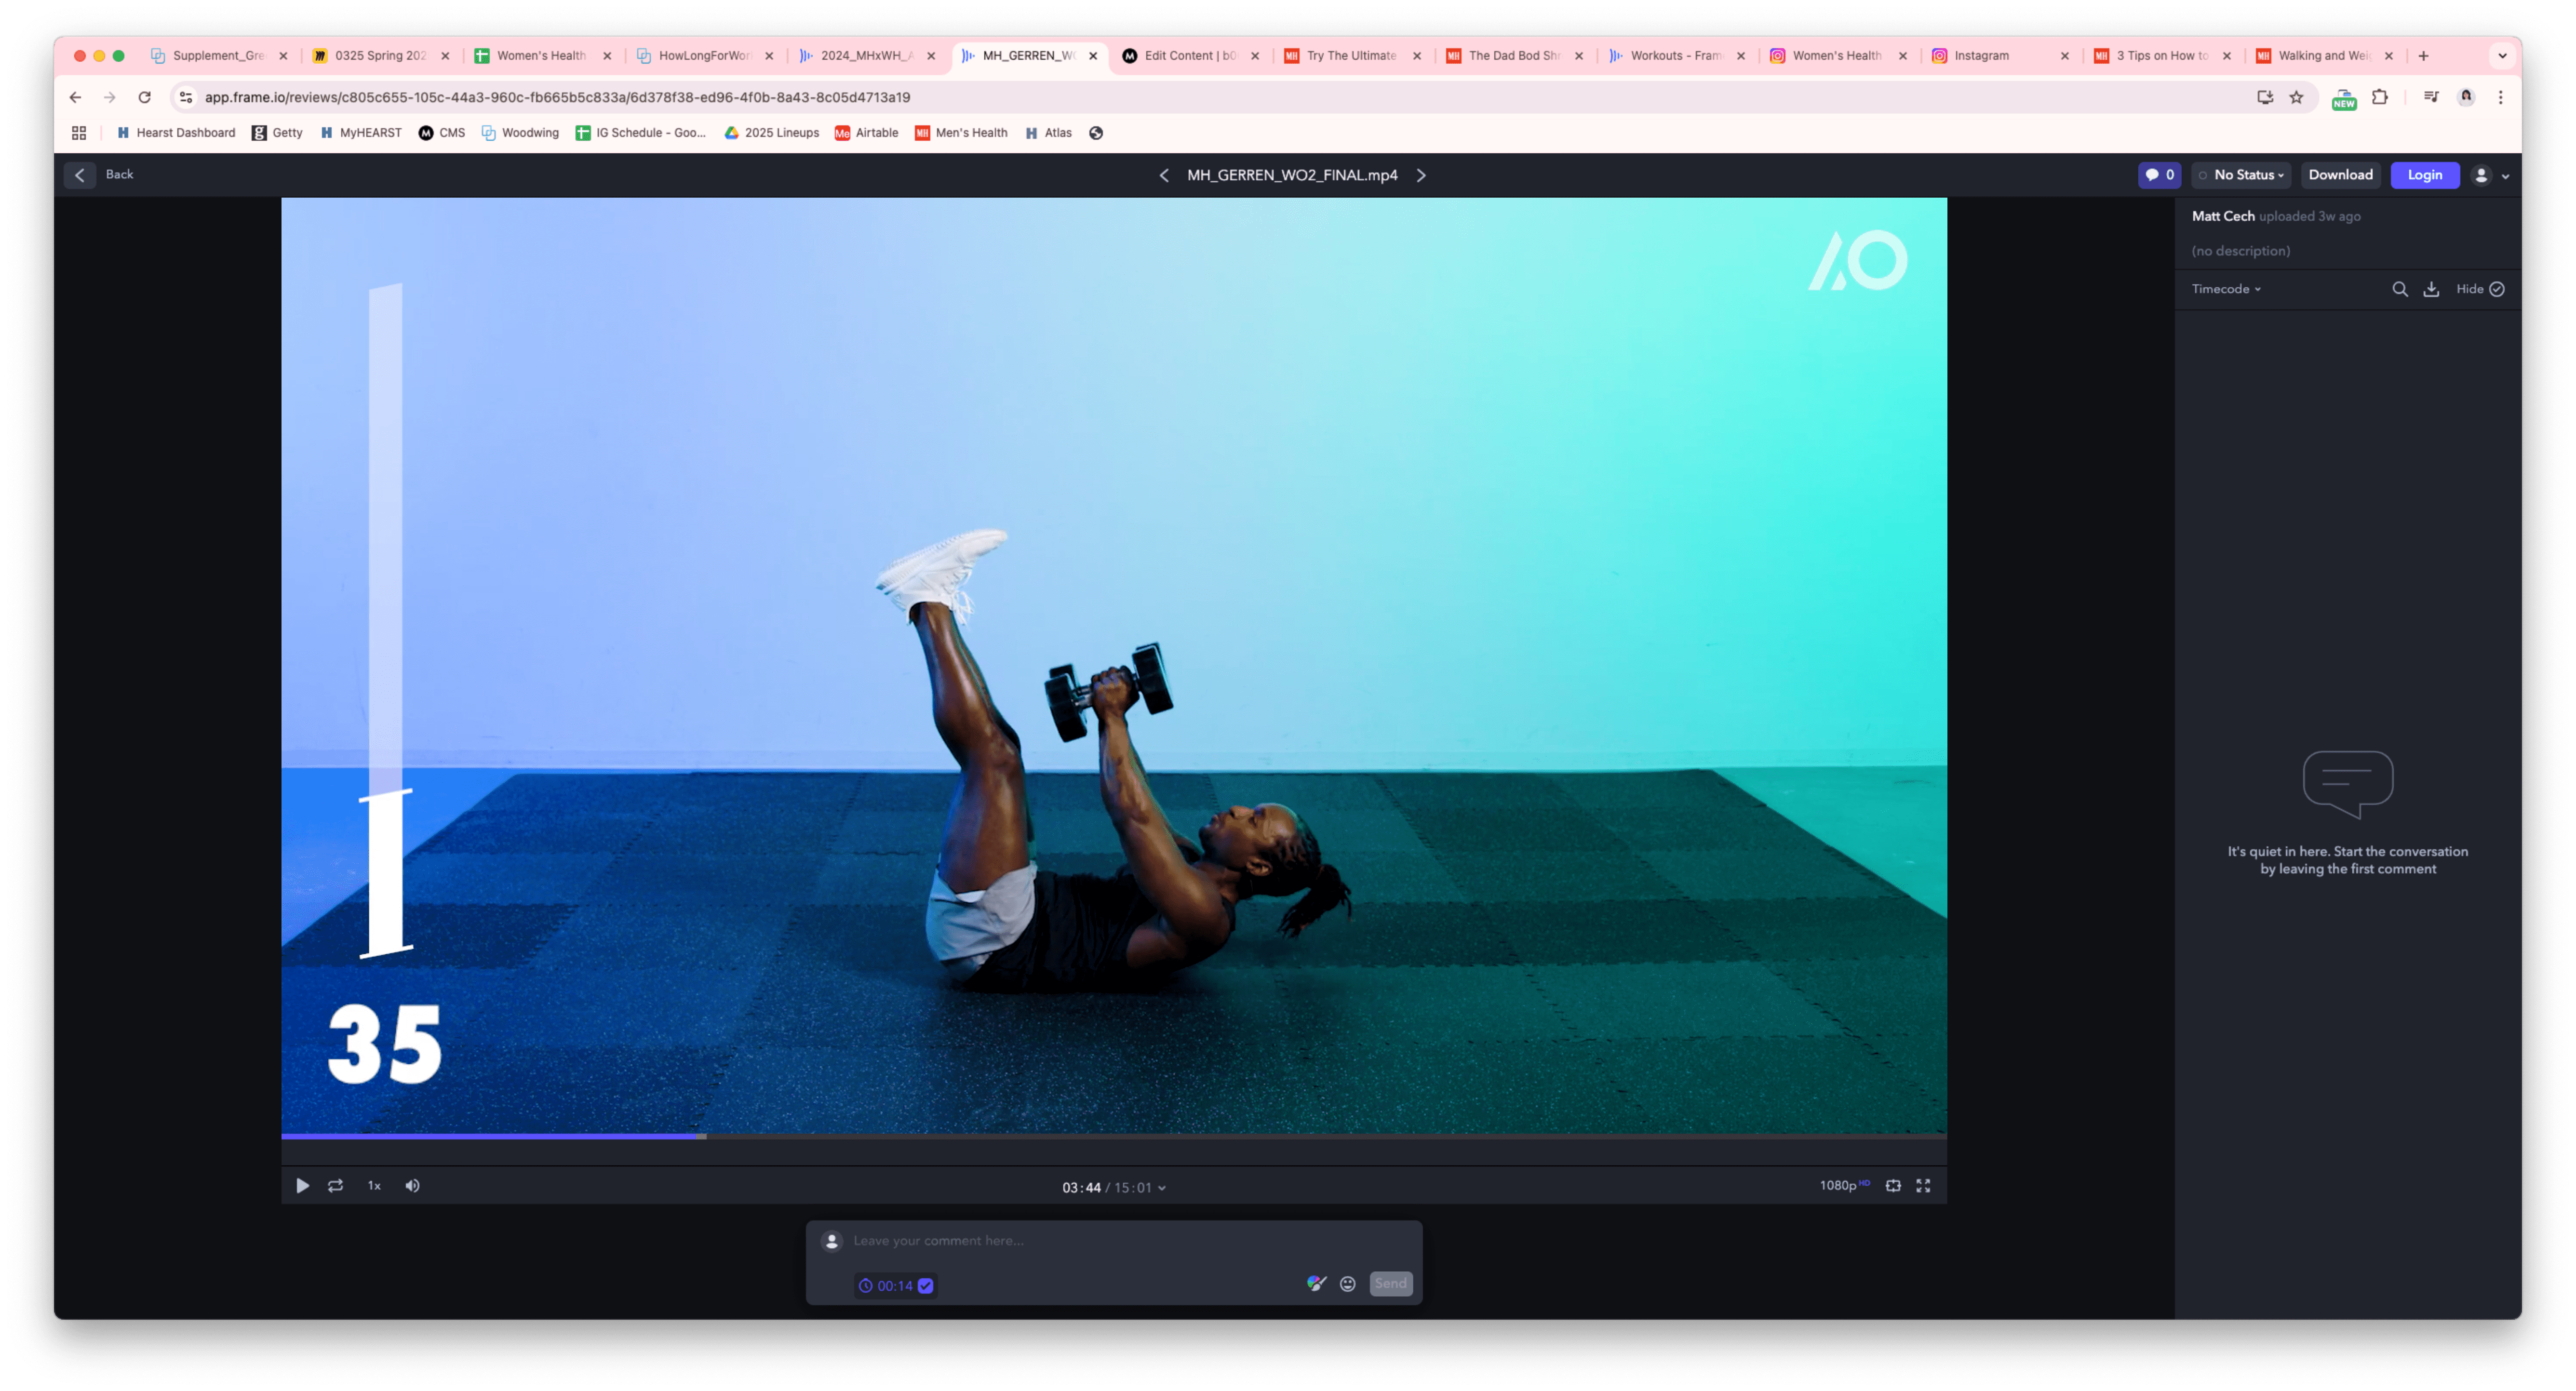
Task: Enter fullscreen mode
Action: 1923,1186
